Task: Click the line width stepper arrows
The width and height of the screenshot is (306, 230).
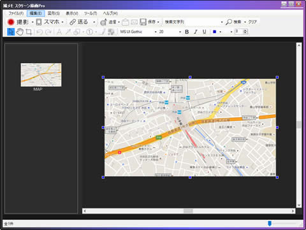Action: click(245, 32)
